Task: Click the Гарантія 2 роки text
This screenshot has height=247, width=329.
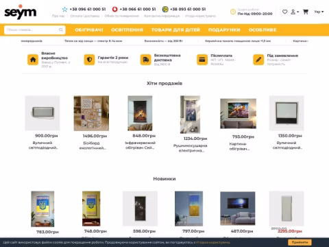Action: pyautogui.click(x=113, y=58)
